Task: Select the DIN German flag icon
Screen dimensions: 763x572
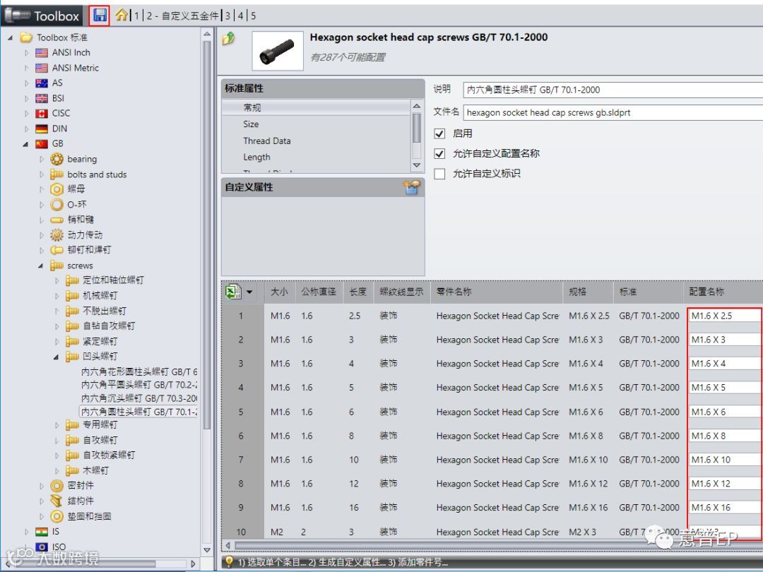Action: (42, 129)
